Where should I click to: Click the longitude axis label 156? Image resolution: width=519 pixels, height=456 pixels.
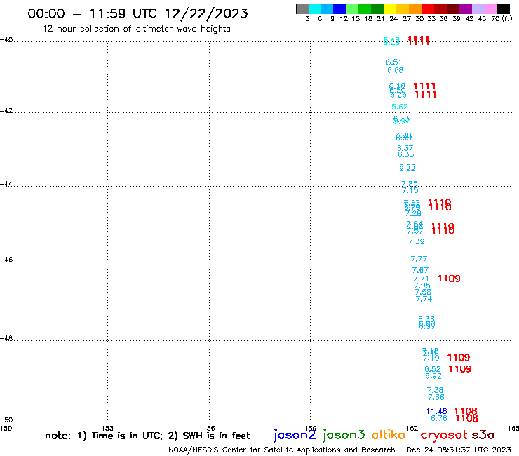click(209, 428)
